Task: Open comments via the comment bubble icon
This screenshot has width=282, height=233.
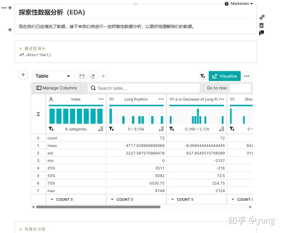Action: [x=262, y=33]
